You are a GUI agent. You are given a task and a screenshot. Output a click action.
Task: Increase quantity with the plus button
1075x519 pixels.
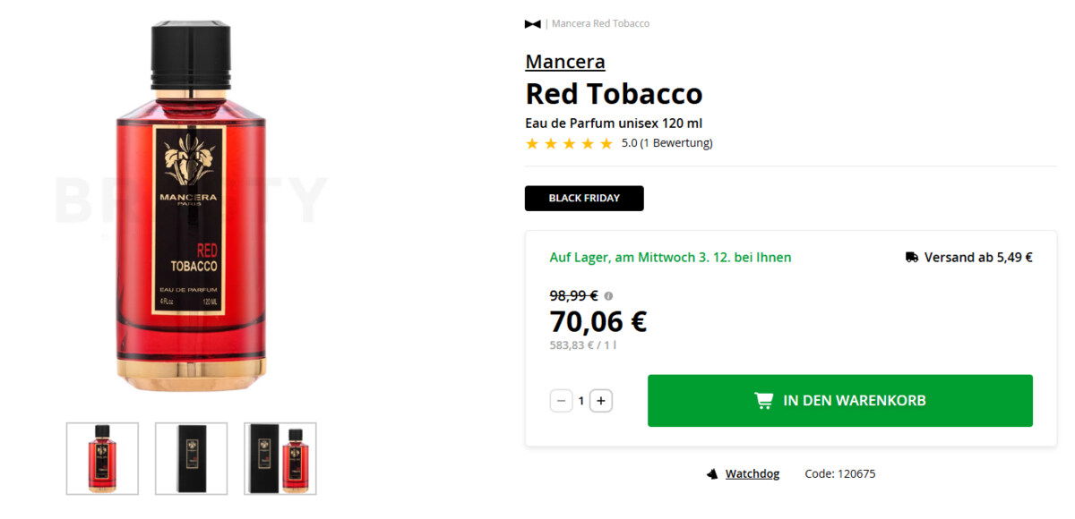[601, 401]
